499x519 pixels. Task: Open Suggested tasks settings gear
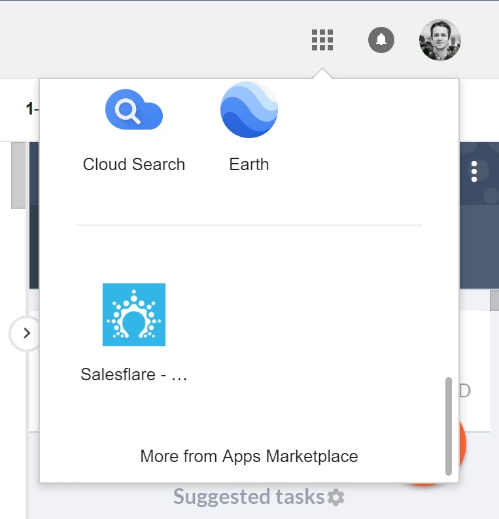pyautogui.click(x=336, y=497)
